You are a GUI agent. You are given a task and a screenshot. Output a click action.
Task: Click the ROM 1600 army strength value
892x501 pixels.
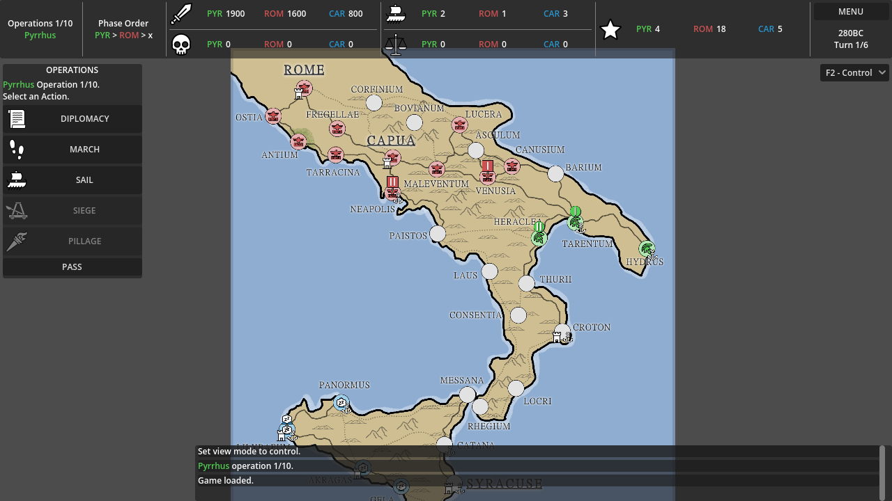[x=285, y=14]
